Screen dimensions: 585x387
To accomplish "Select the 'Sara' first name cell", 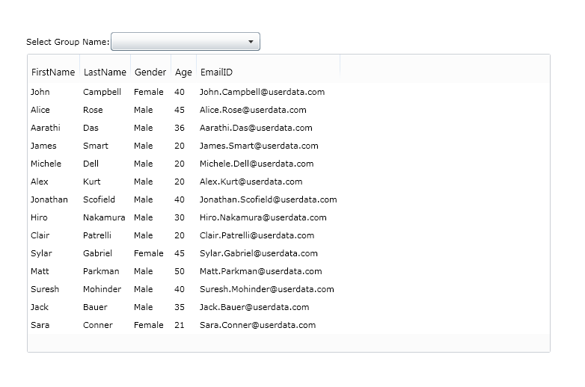I will point(40,324).
